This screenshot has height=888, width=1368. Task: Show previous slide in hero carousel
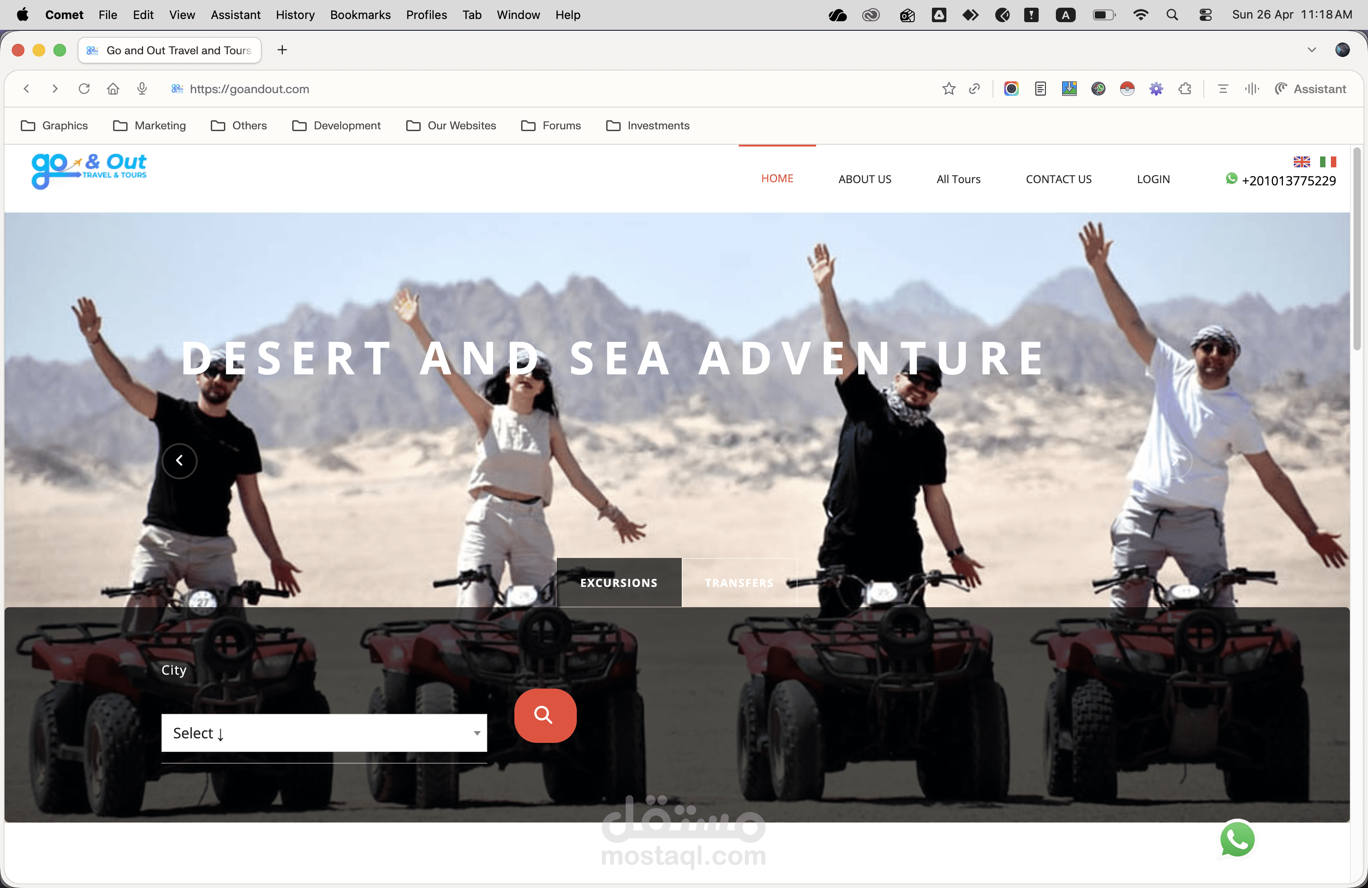[179, 461]
